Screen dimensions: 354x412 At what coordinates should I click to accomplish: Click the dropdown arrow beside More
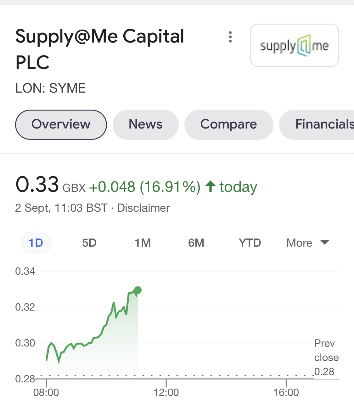coord(324,242)
